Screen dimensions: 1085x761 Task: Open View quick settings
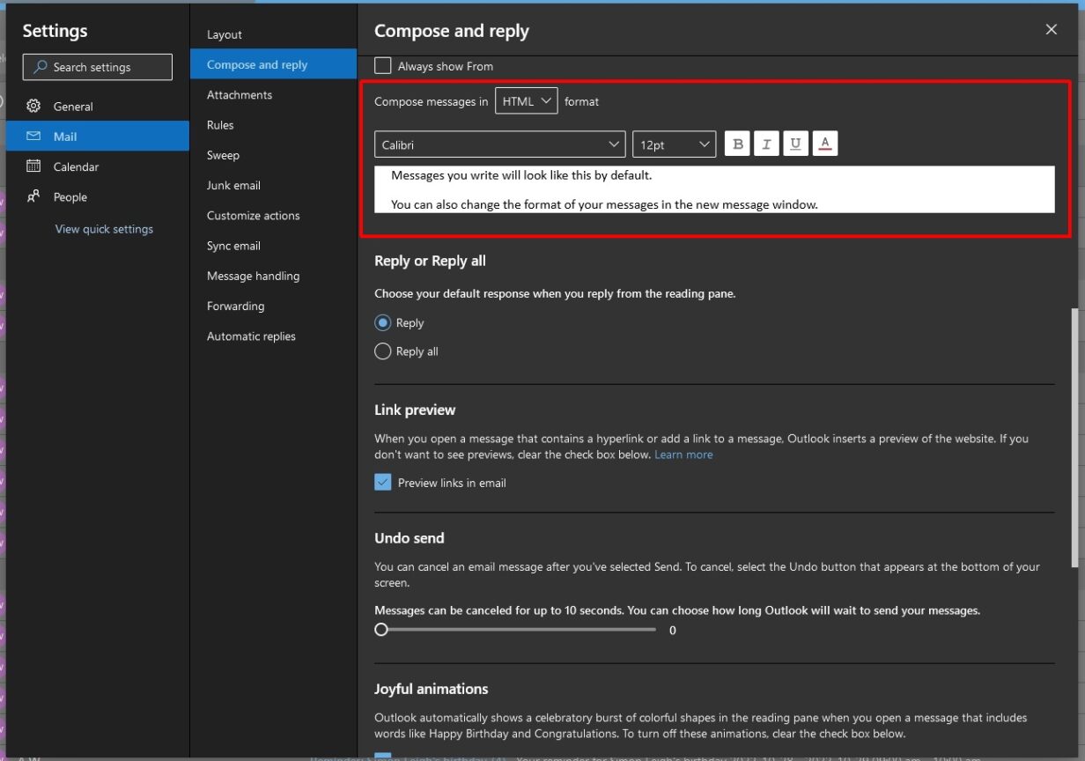104,228
